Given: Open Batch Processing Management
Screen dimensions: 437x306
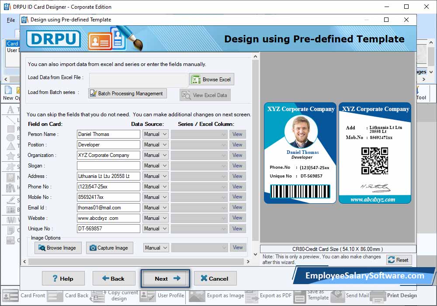Looking at the screenshot, I should [128, 94].
